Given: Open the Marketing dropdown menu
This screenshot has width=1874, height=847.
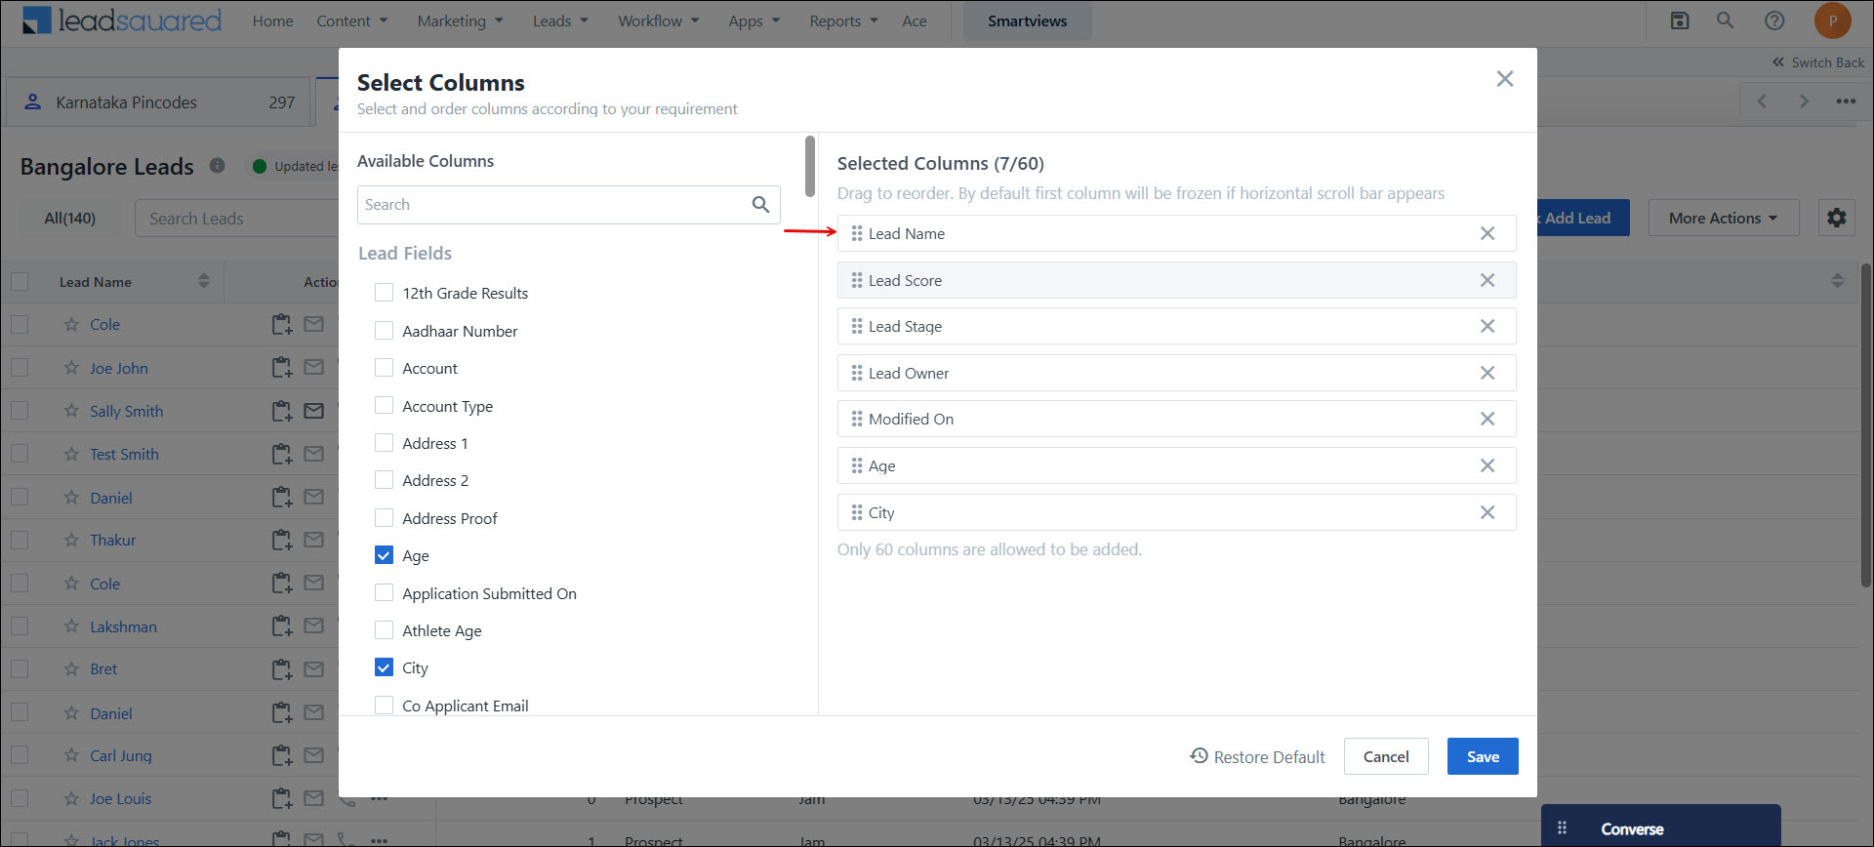Looking at the screenshot, I should pos(460,20).
